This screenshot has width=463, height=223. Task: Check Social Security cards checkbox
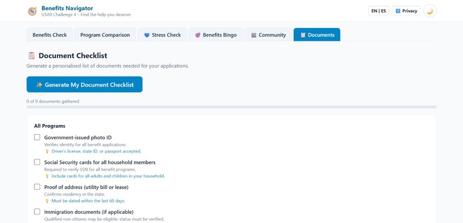click(37, 162)
